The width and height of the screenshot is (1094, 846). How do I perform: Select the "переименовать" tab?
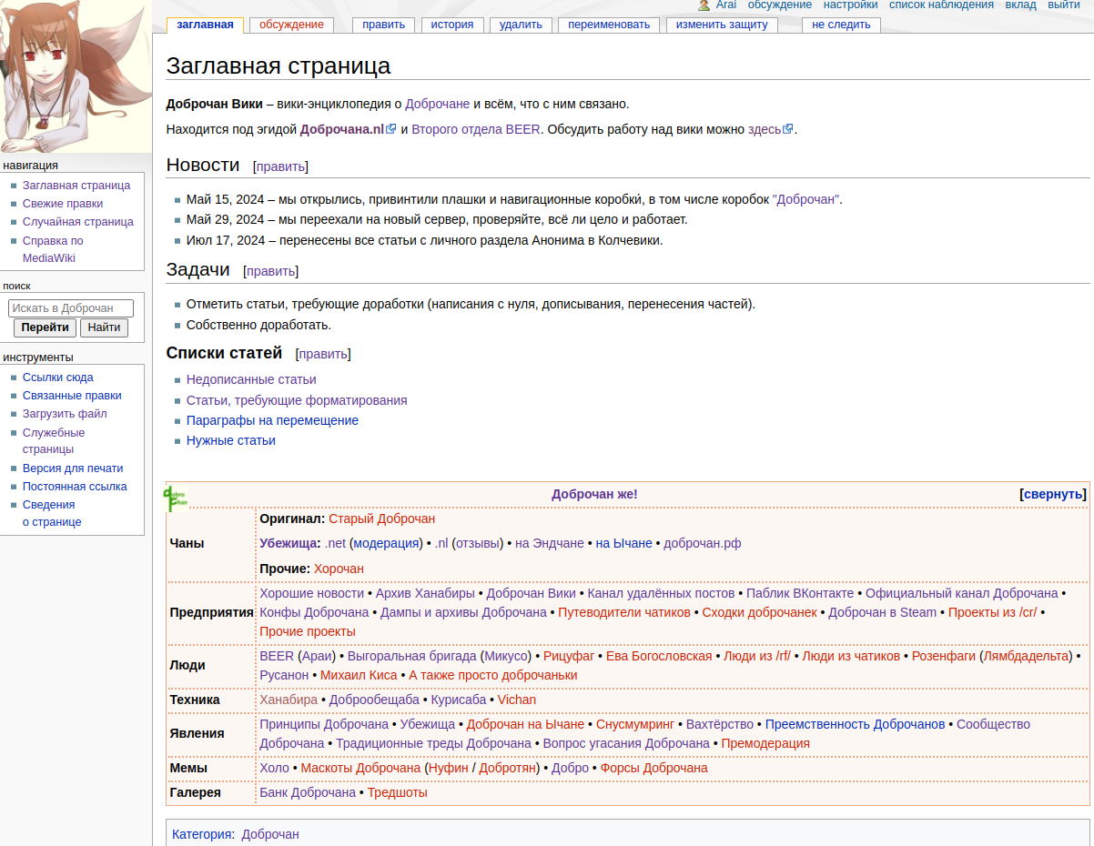point(609,25)
